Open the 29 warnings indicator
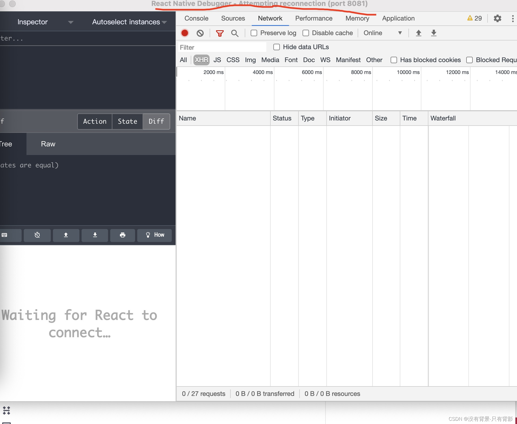Image resolution: width=517 pixels, height=424 pixels. tap(475, 18)
